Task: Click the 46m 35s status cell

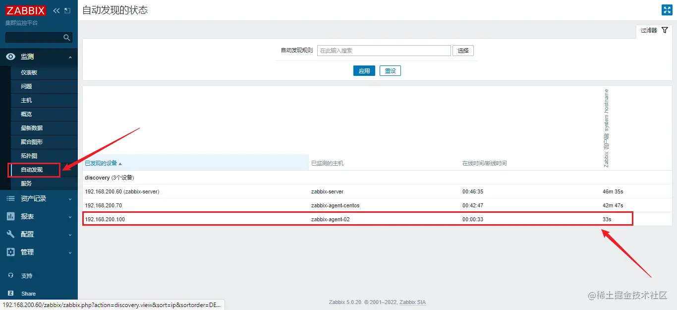Action: click(x=613, y=191)
